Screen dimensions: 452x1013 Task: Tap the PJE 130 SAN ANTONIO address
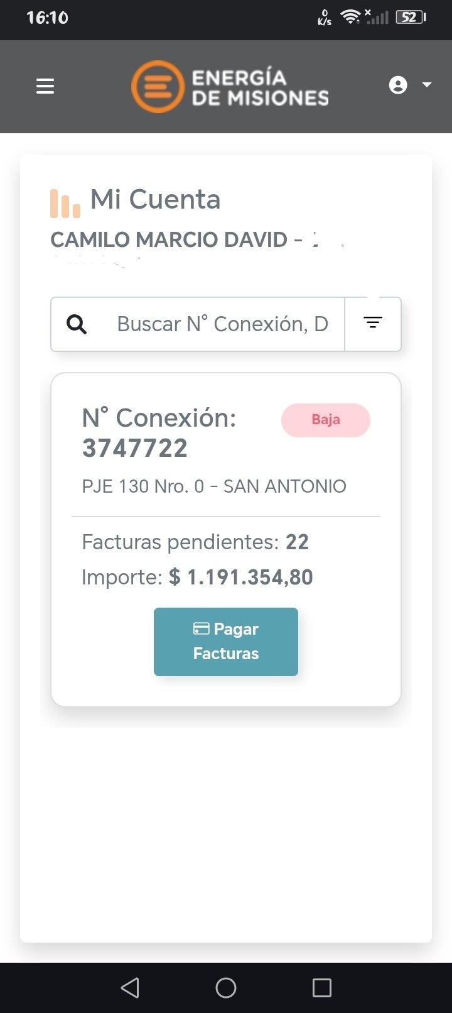point(214,486)
